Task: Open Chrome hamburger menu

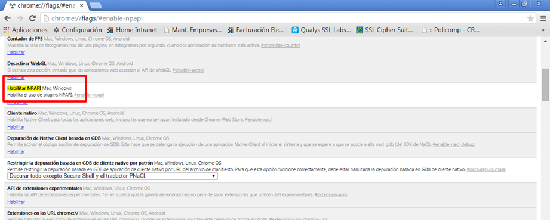Action: click(x=542, y=18)
